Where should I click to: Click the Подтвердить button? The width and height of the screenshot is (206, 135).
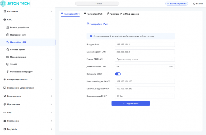tap(130, 103)
